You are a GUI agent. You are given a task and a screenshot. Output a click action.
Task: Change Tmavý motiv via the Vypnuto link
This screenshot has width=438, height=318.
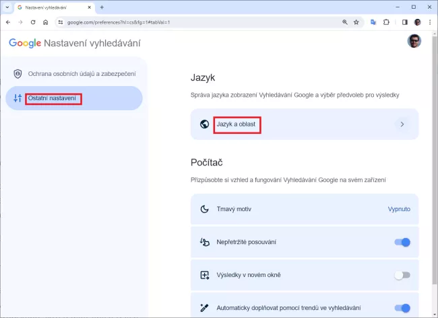coord(399,209)
